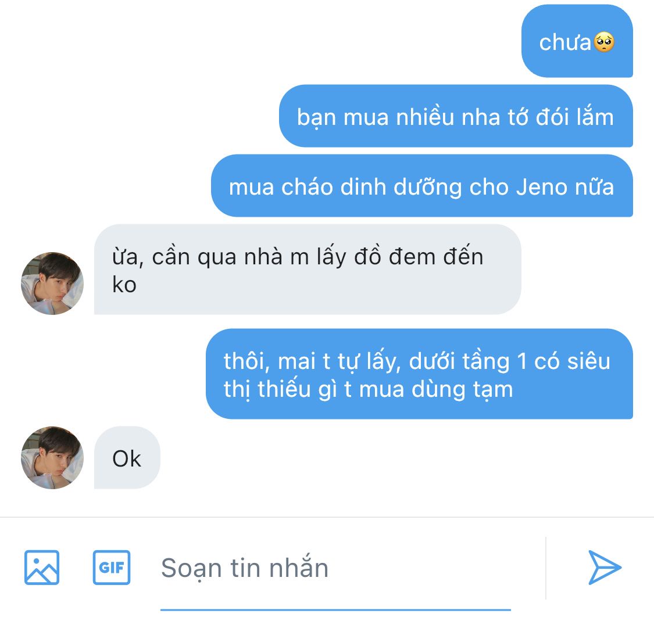Image resolution: width=654 pixels, height=617 pixels.
Task: Tap the "thôi, mai t tự lấy" message bubble
Action: (x=419, y=374)
